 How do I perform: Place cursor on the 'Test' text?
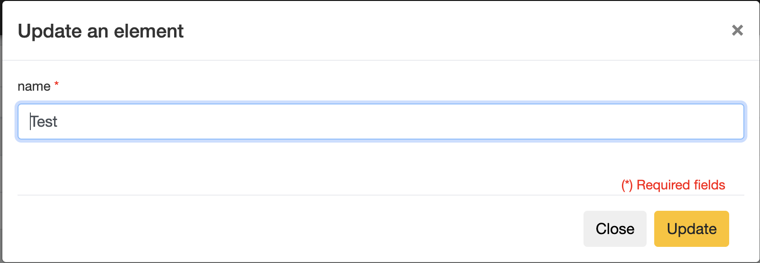click(x=44, y=122)
